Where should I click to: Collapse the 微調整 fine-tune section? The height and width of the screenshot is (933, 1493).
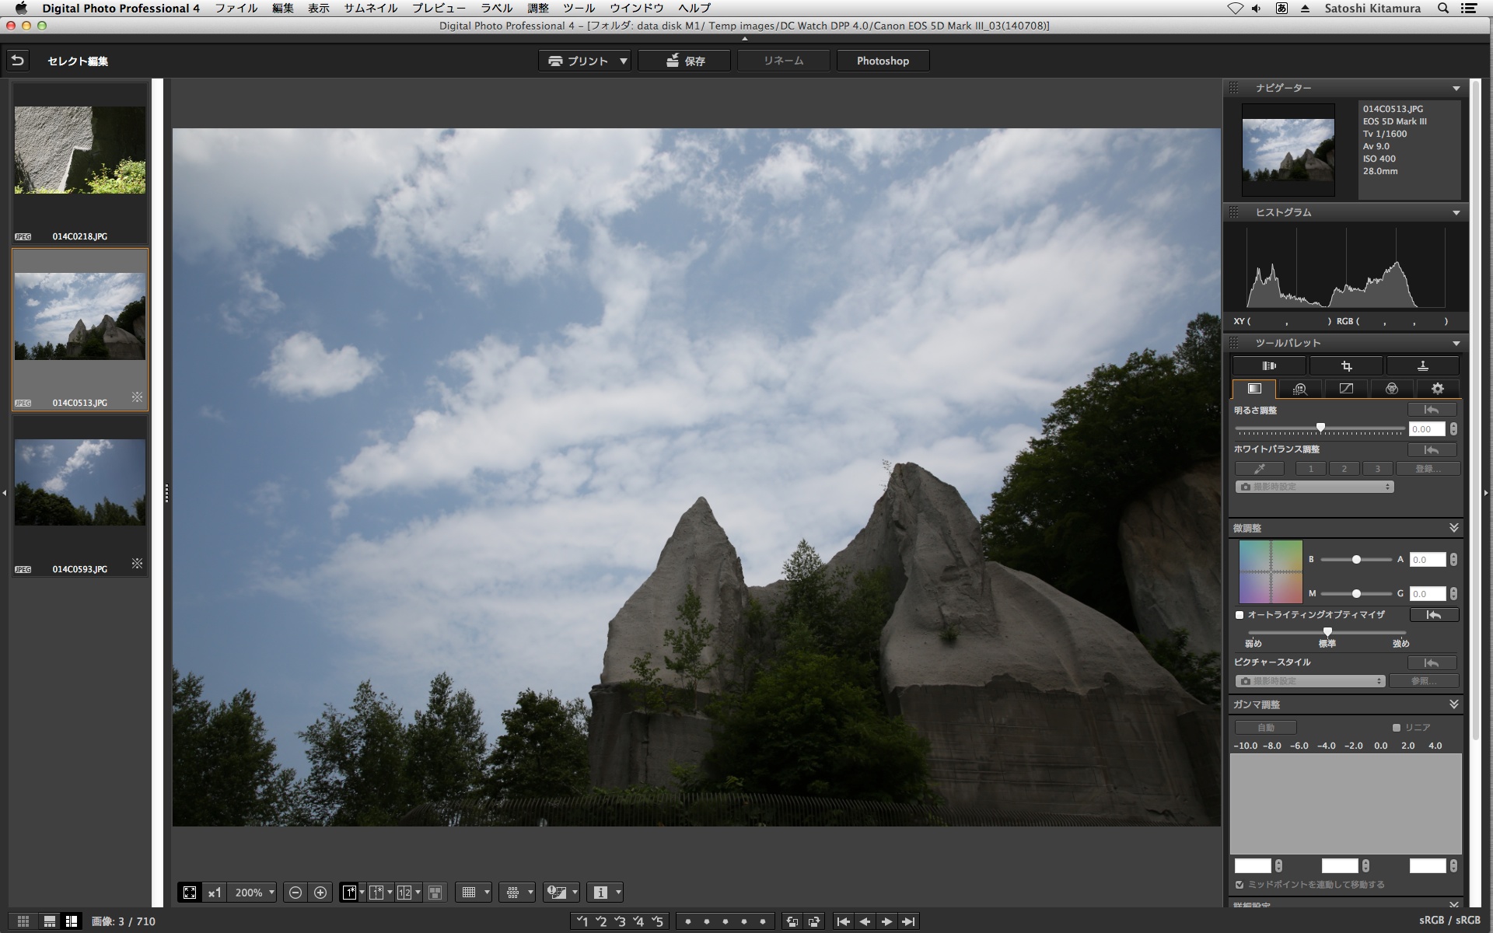1453,528
